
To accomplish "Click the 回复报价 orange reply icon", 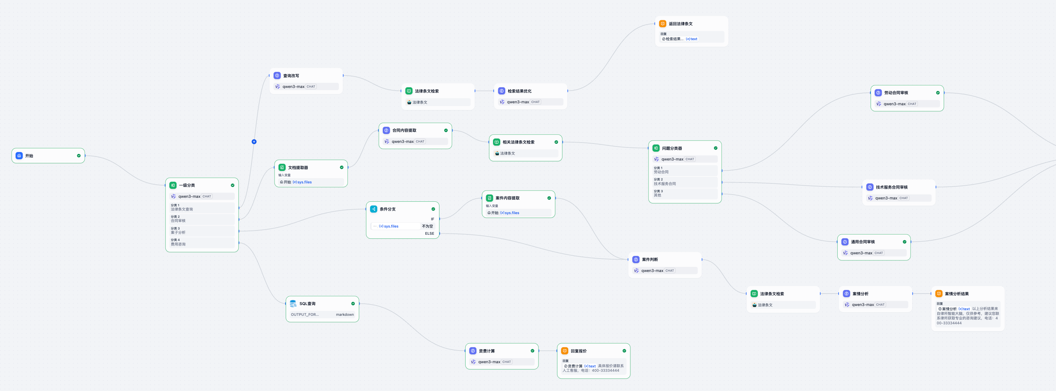I will [565, 351].
